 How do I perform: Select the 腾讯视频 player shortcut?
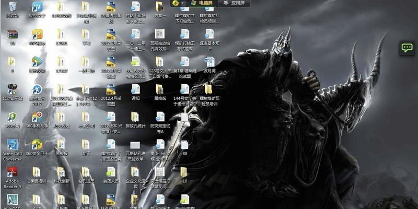click(x=37, y=65)
